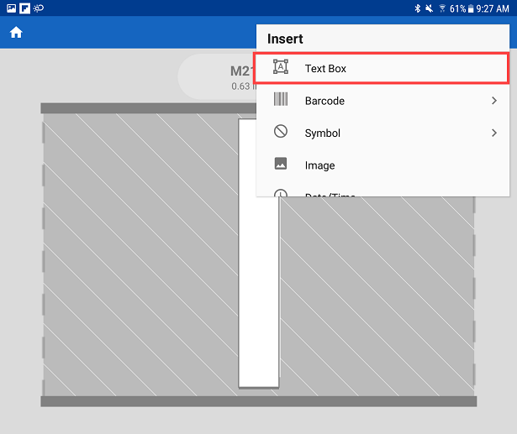Tap the muted sound status icon

[430, 8]
